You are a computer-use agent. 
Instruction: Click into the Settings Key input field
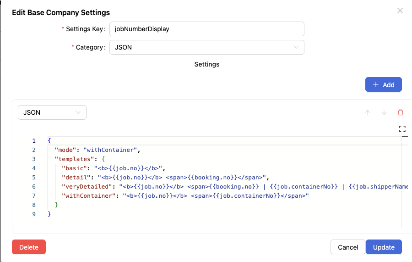pos(207,29)
